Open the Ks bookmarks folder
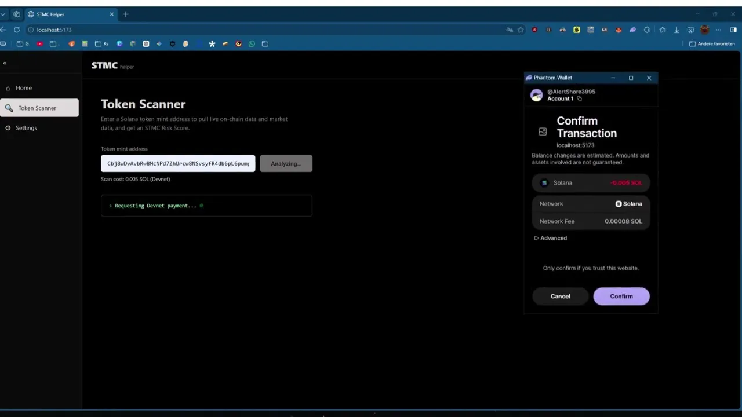The height and width of the screenshot is (417, 742). tap(101, 43)
